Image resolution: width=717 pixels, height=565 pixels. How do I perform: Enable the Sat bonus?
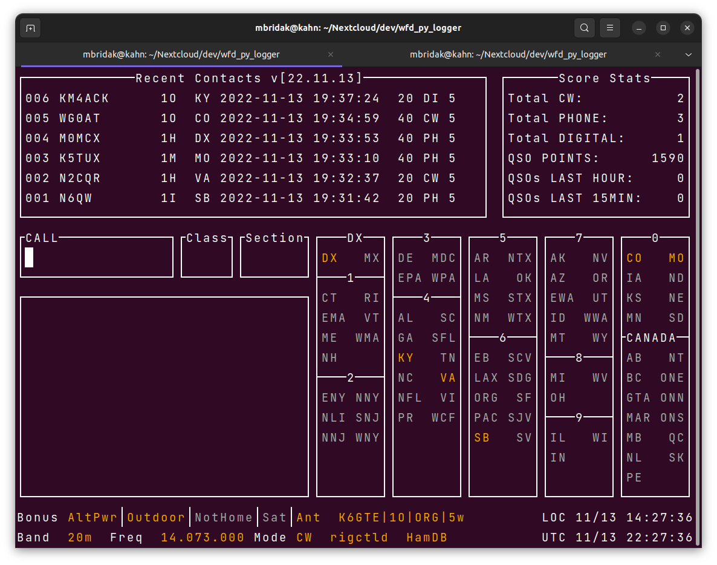click(x=274, y=518)
